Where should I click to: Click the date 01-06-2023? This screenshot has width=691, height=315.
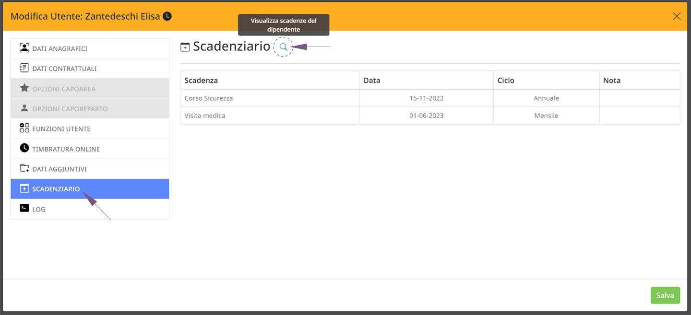pos(427,116)
